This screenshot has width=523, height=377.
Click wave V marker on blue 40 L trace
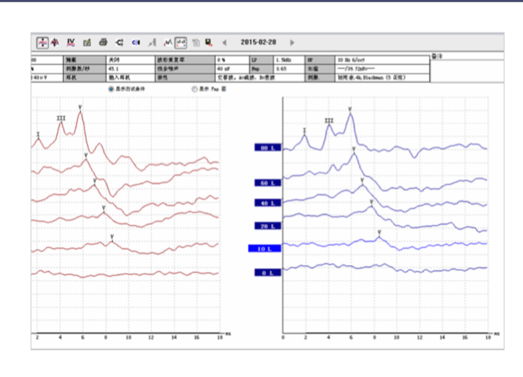tap(362, 181)
